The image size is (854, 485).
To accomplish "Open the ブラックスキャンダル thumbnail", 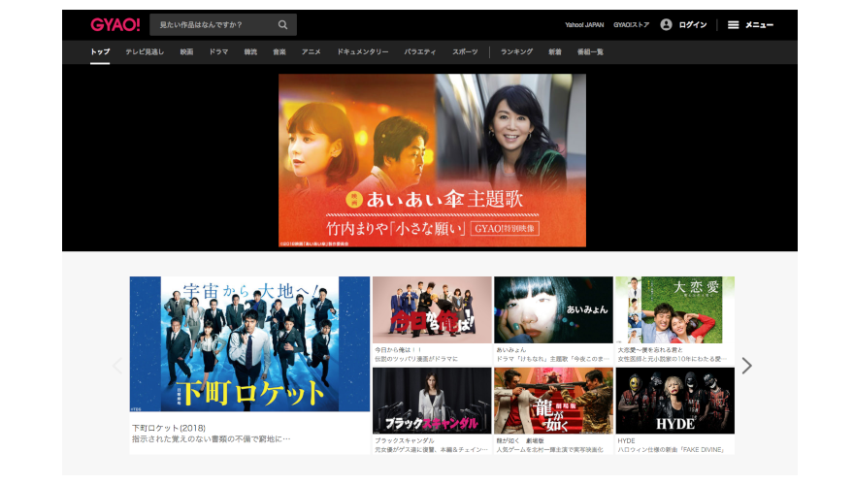I will [432, 401].
